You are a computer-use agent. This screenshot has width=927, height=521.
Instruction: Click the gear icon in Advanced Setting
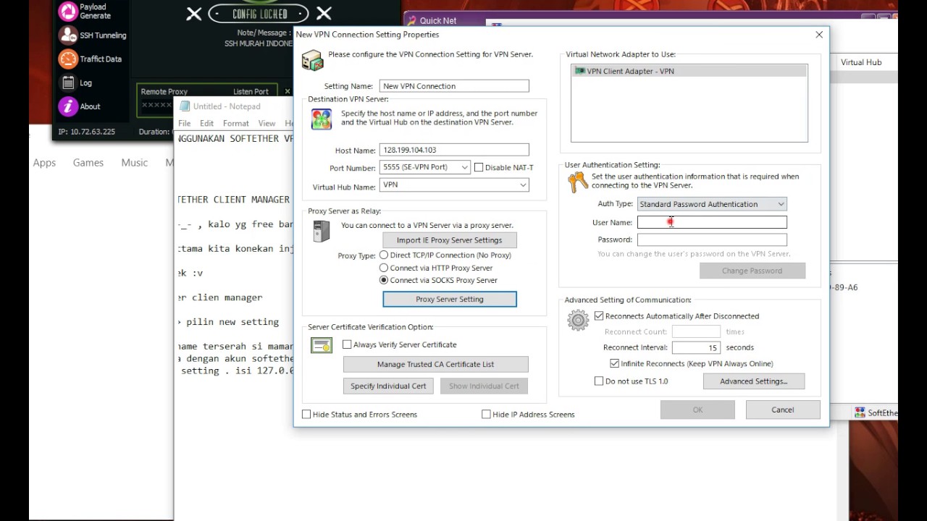click(x=578, y=320)
